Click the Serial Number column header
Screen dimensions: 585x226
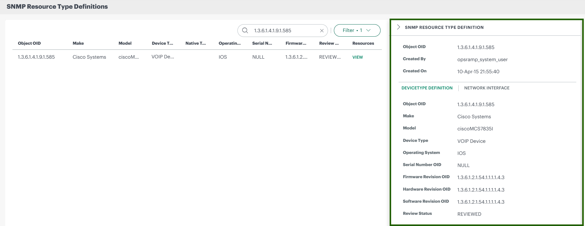click(262, 43)
